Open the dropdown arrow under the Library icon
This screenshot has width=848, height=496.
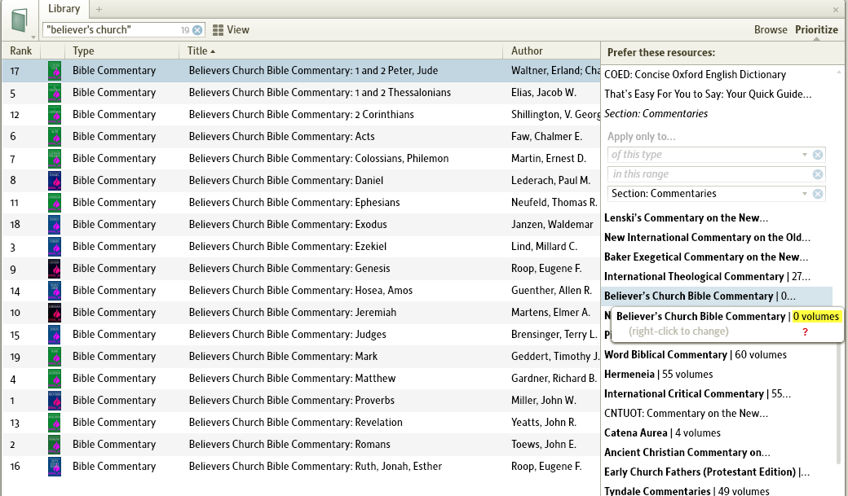[x=33, y=37]
